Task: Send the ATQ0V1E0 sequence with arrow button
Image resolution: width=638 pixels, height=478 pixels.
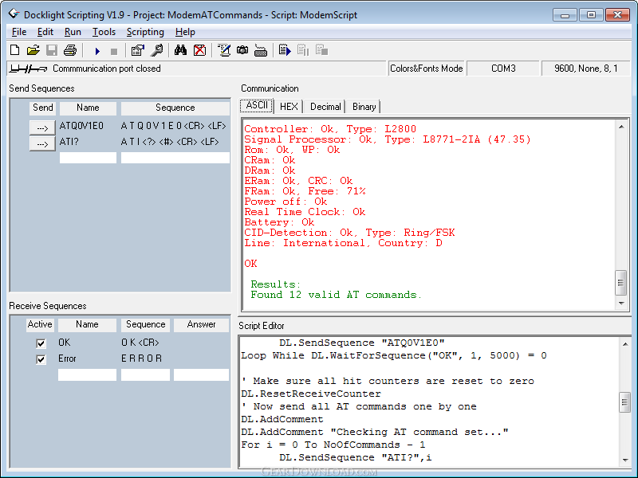Action: tap(42, 127)
